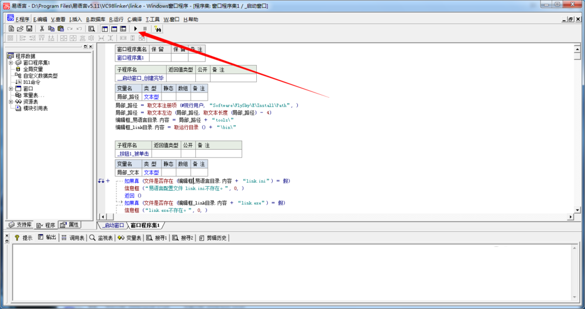
Task: Close the bottom output panel
Action: point(6,236)
